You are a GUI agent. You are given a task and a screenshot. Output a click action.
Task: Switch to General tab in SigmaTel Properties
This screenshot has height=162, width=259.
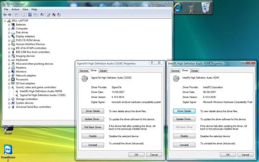[x=84, y=71]
